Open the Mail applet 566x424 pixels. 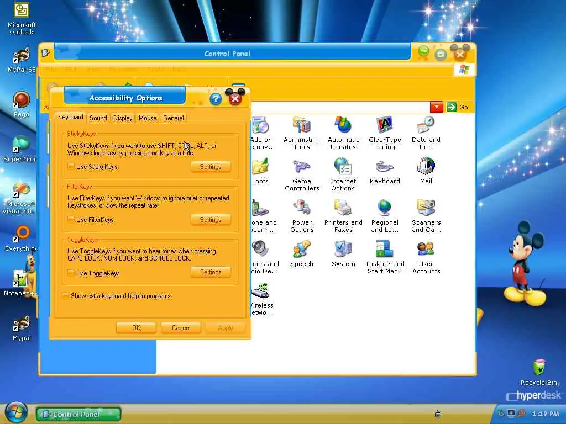click(x=426, y=171)
